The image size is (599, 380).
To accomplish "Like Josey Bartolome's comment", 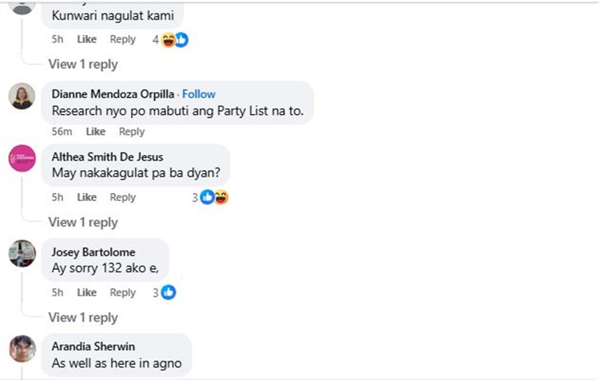I will tap(87, 292).
